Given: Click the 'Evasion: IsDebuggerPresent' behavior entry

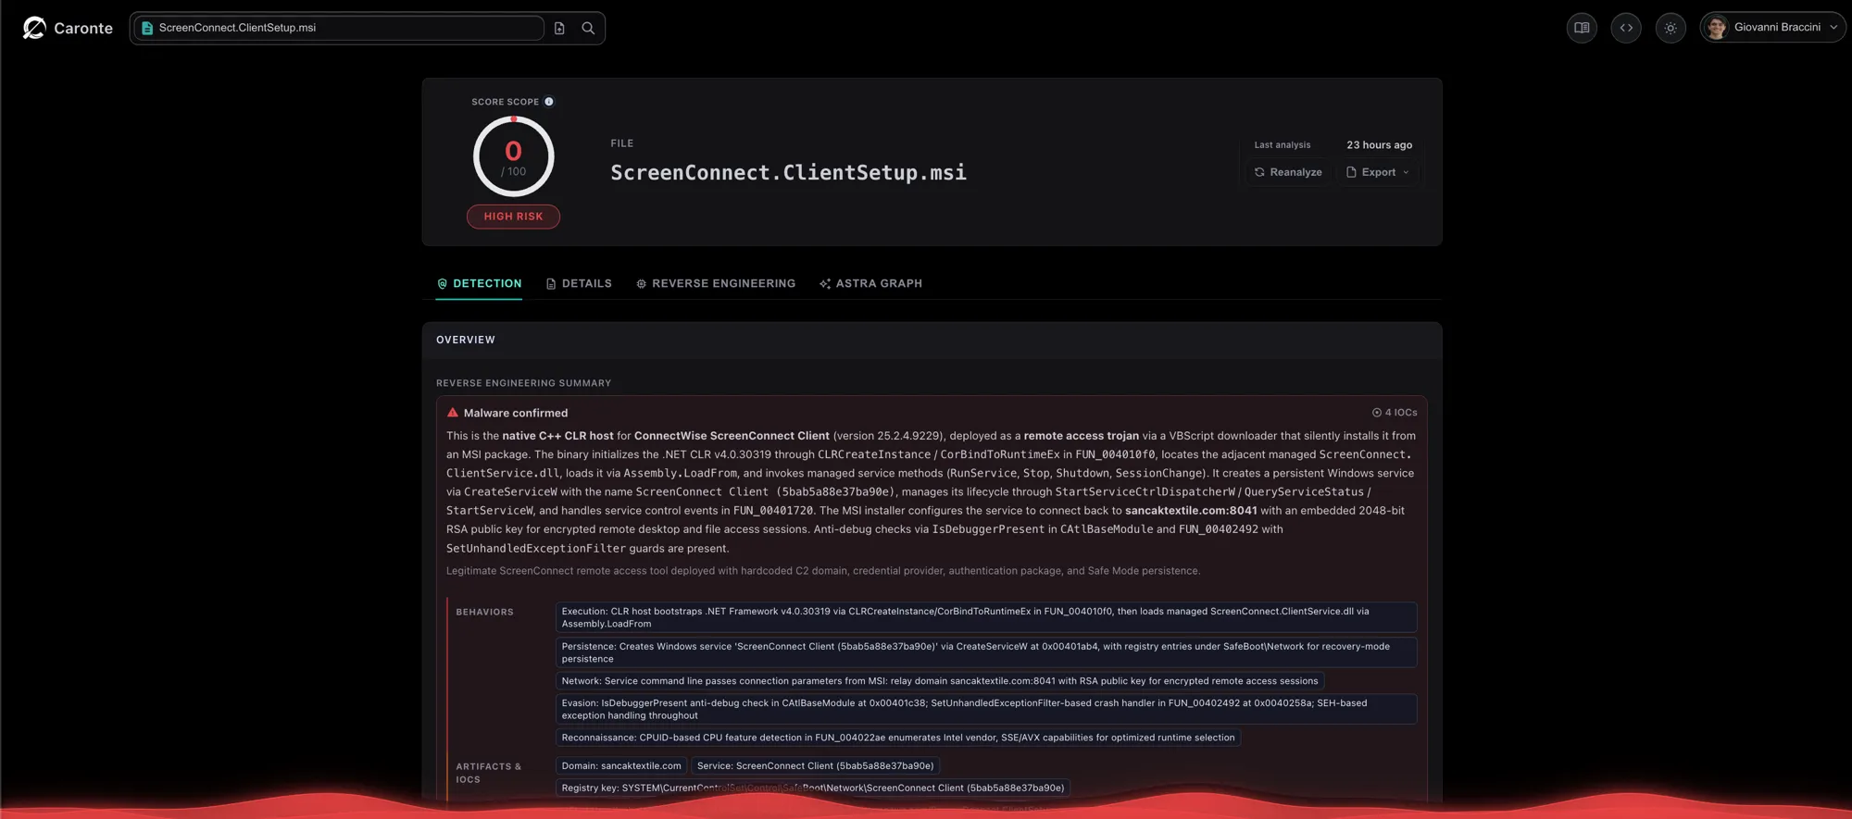Looking at the screenshot, I should coord(986,709).
